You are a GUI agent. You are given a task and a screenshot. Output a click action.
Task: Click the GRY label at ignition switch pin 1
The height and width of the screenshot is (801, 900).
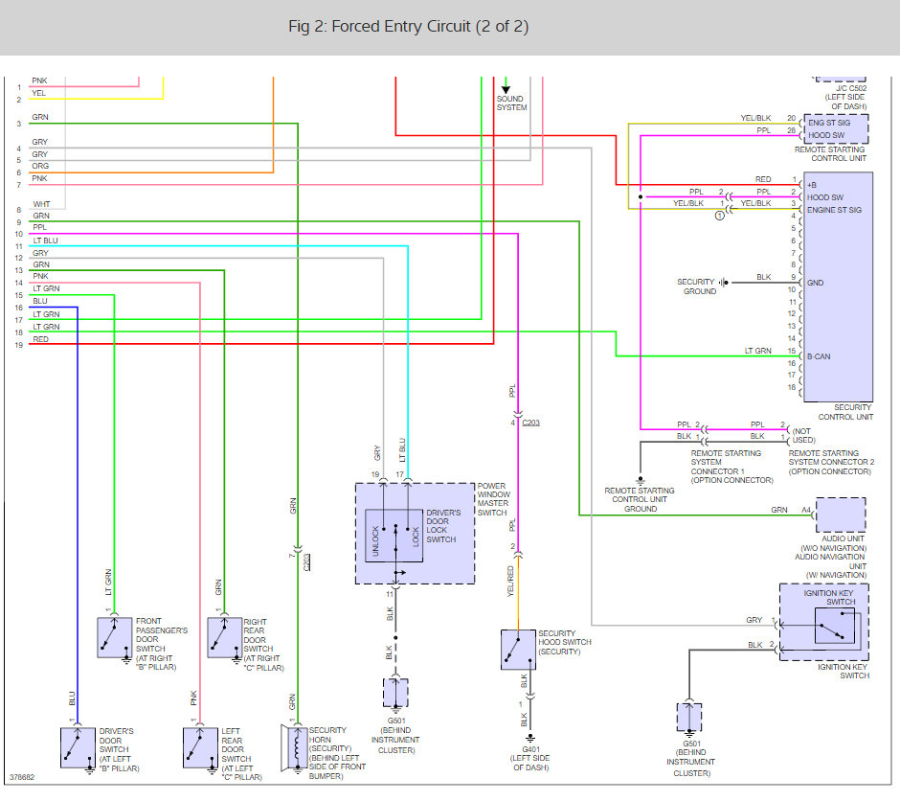(754, 620)
